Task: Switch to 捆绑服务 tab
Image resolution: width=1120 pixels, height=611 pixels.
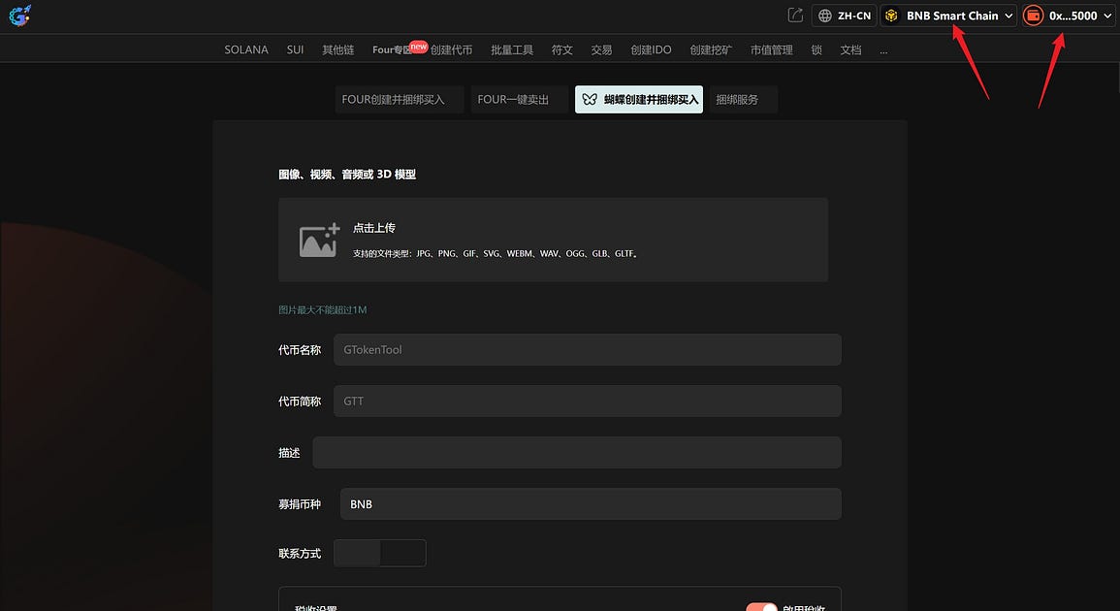Action: coord(744,99)
